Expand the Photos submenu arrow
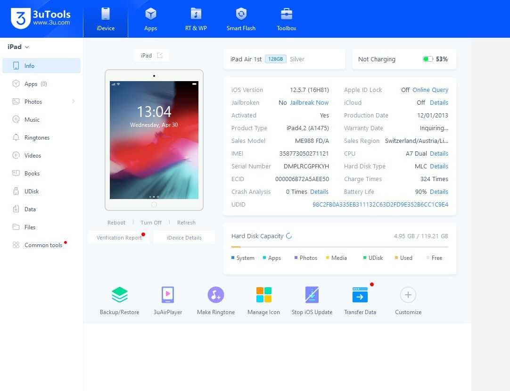The image size is (510, 391). (x=74, y=101)
